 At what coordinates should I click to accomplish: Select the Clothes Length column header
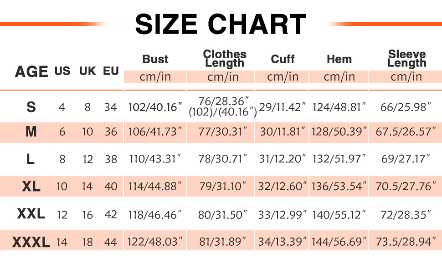[225, 59]
